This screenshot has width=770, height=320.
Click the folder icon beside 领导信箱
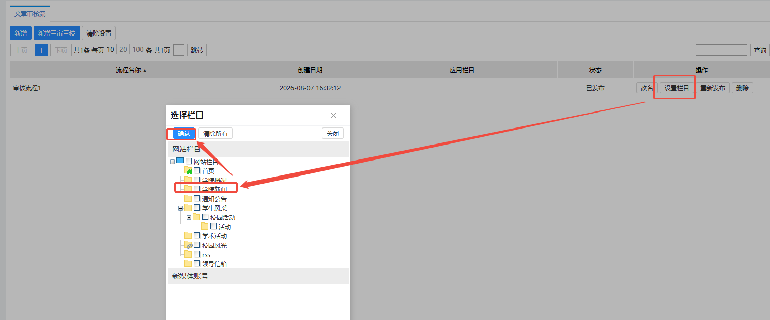pyautogui.click(x=188, y=264)
